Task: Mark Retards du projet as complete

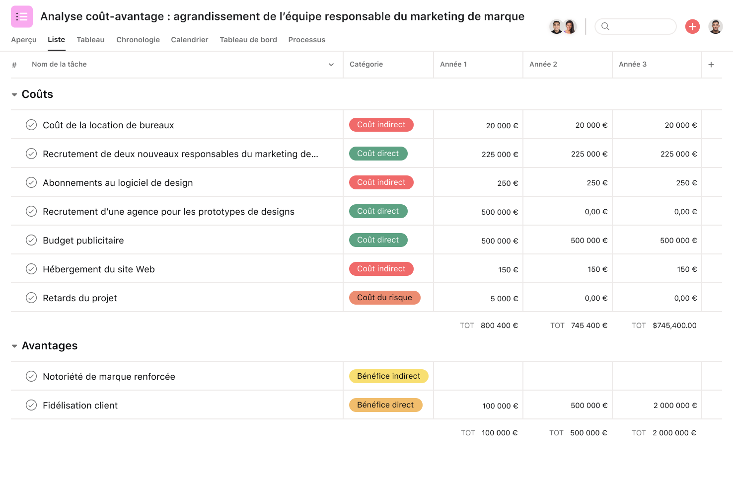Action: [31, 298]
